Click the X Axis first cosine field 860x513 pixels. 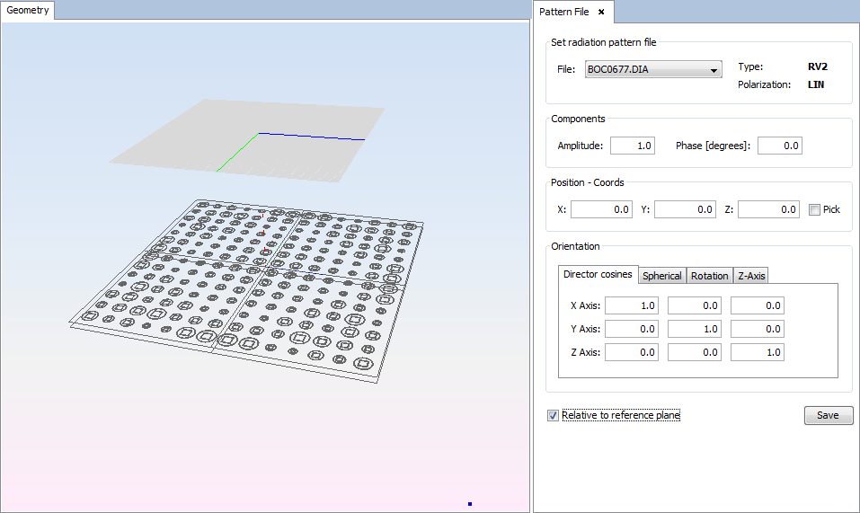pos(631,306)
